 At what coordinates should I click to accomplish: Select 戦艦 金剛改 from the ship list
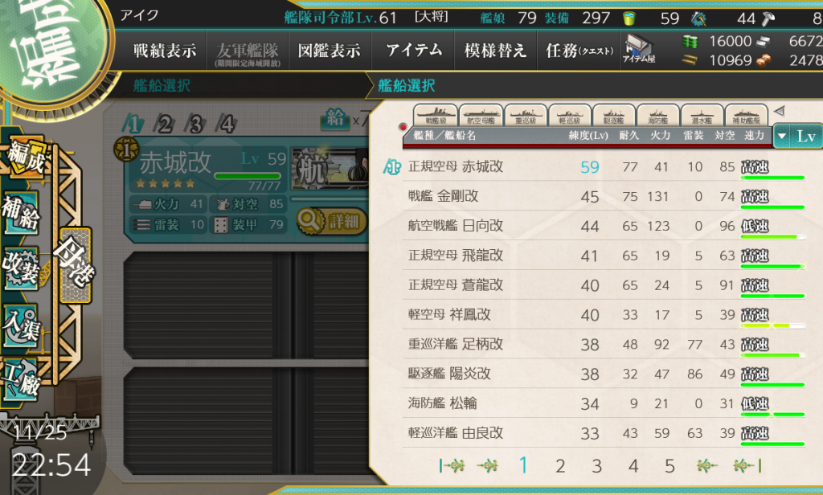pyautogui.click(x=604, y=196)
